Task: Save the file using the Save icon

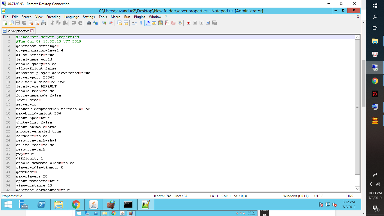Action: pos(18,23)
